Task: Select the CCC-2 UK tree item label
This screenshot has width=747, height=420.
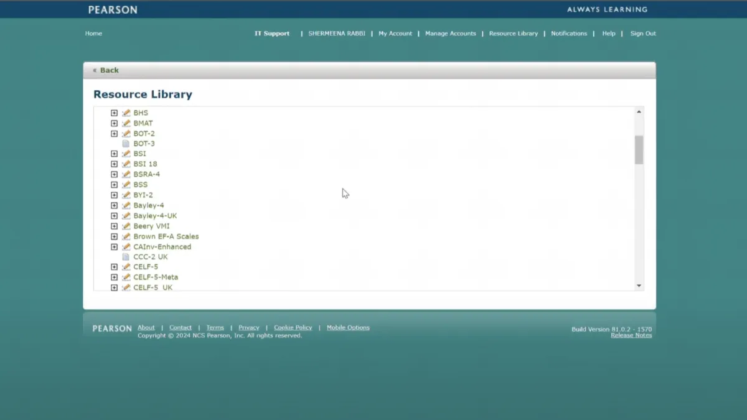Action: [x=151, y=257]
